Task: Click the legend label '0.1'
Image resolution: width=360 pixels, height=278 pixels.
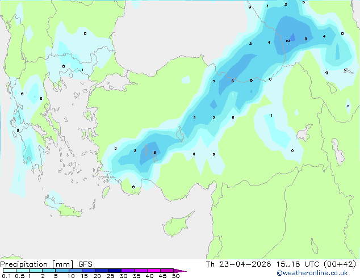Action: pyautogui.click(x=6, y=276)
